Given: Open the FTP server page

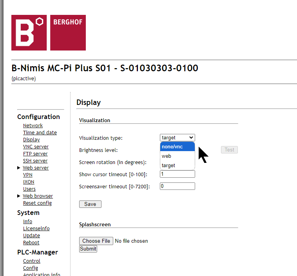Looking at the screenshot, I should (35, 154).
